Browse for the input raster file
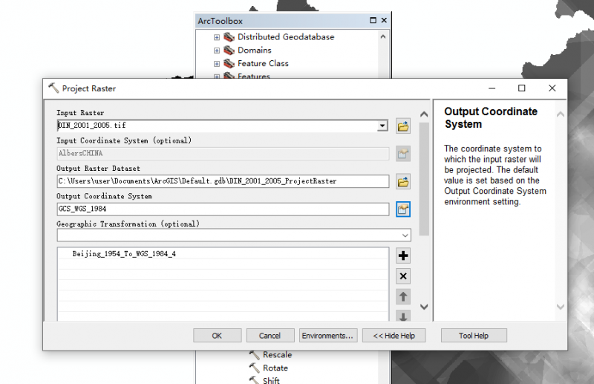Screen dimensions: 594x384 tap(403, 126)
